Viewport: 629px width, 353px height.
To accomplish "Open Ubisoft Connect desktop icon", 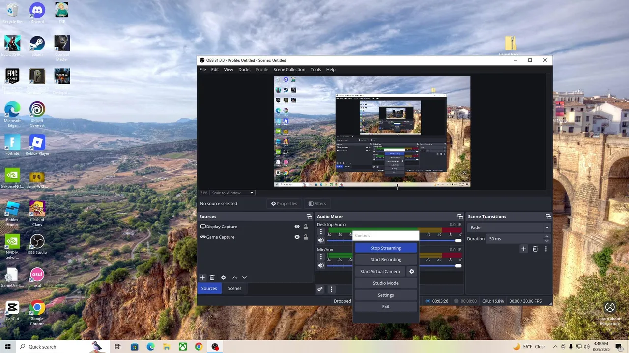I will coord(37,115).
